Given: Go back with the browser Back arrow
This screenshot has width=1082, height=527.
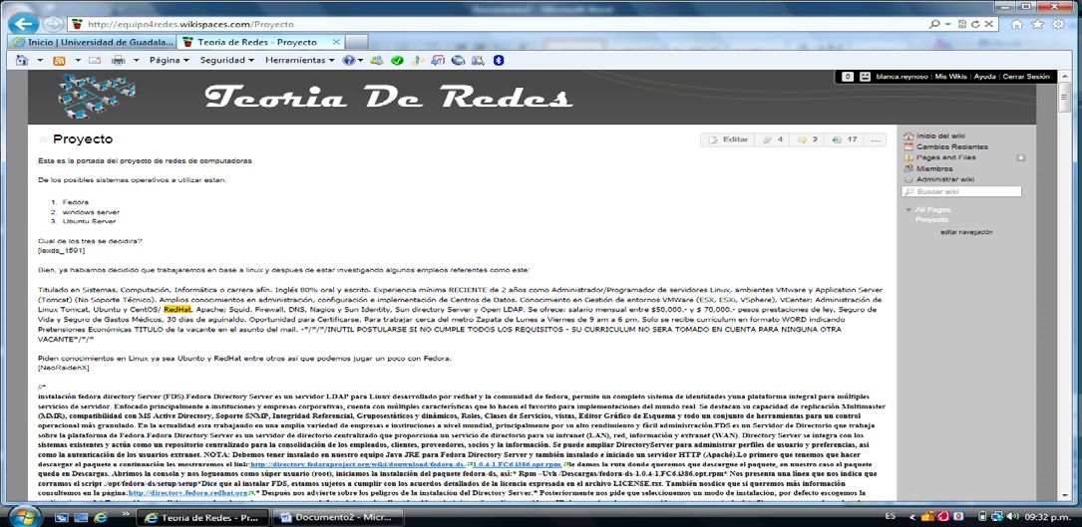Looking at the screenshot, I should pyautogui.click(x=24, y=24).
